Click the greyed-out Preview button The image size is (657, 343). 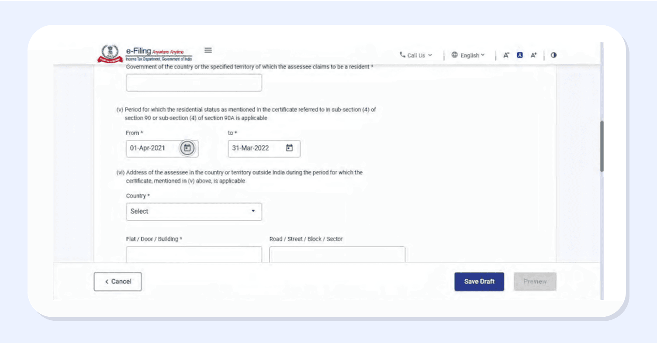pyautogui.click(x=535, y=282)
